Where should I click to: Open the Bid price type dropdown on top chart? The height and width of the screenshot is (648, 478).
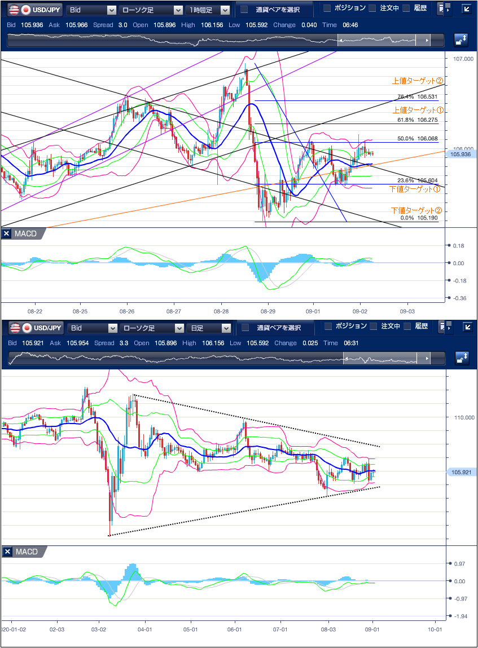[91, 10]
